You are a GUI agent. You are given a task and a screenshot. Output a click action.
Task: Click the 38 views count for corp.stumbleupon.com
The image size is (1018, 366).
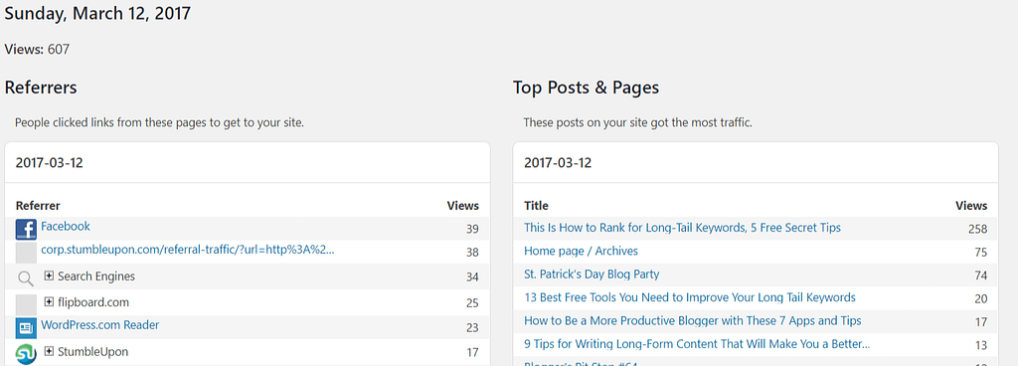(x=472, y=252)
